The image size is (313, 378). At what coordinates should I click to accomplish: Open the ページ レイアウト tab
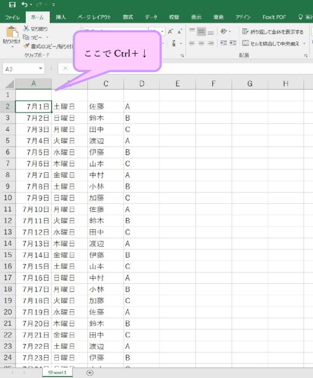tap(94, 17)
